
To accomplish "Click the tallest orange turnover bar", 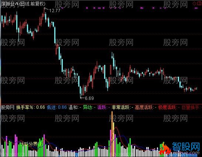I will point(112,134).
